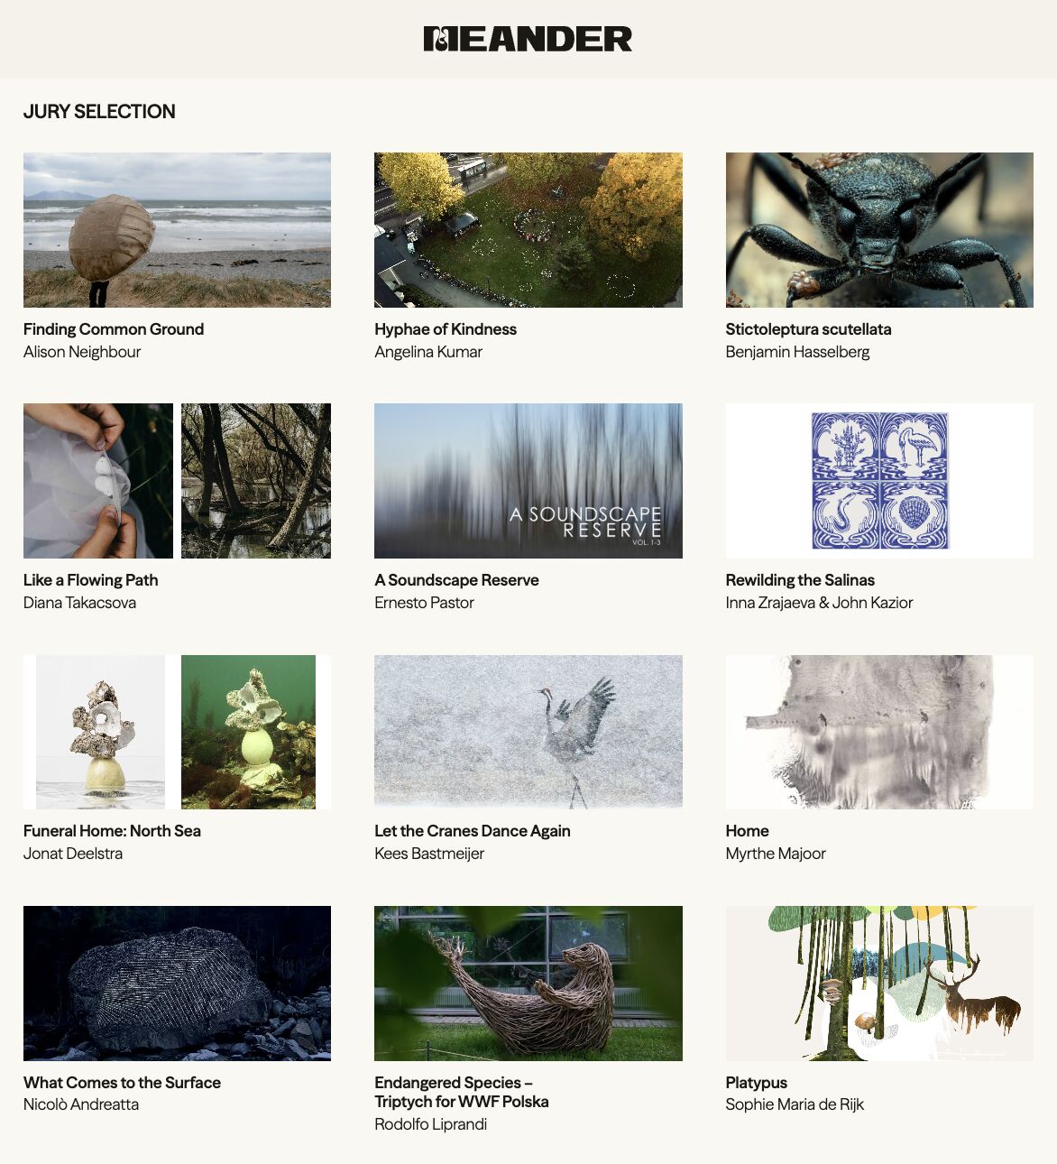
Task: Click the Let the Cranes Dance Again title
Action: tap(473, 831)
